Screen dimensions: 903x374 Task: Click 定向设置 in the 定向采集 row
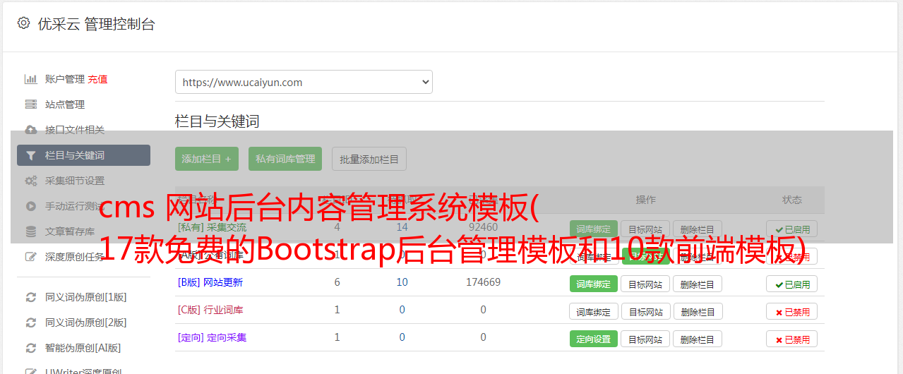pyautogui.click(x=594, y=339)
